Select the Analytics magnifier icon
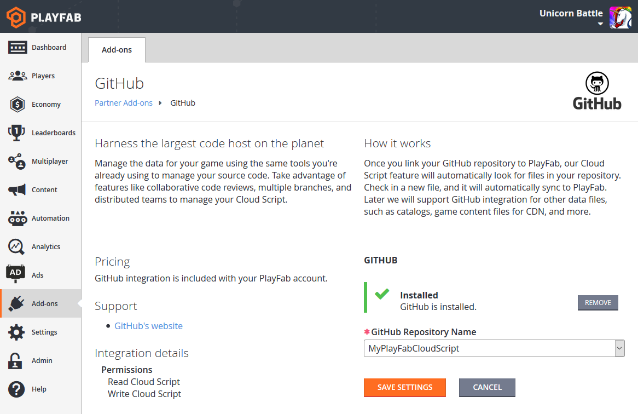638x414 pixels. pyautogui.click(x=16, y=246)
